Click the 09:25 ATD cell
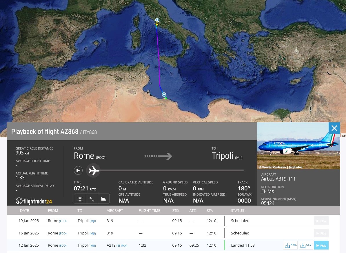The height and width of the screenshot is (253, 346). [194, 245]
